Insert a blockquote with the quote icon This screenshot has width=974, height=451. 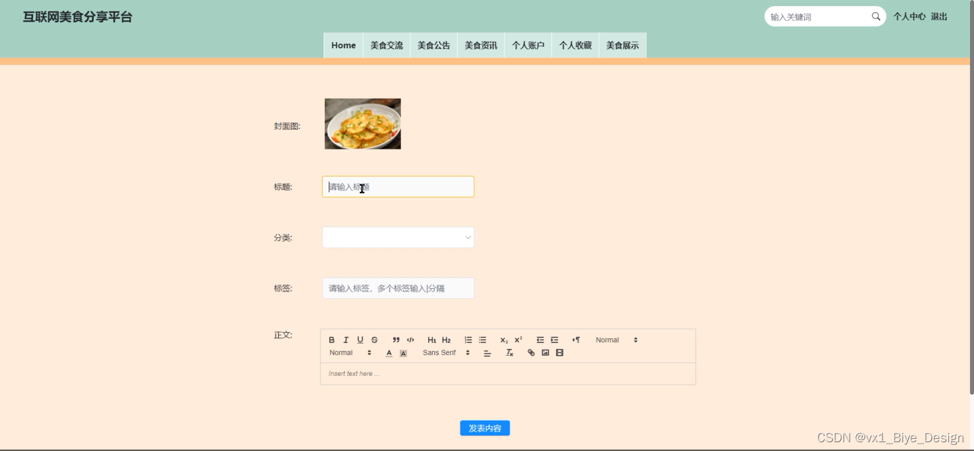click(396, 340)
